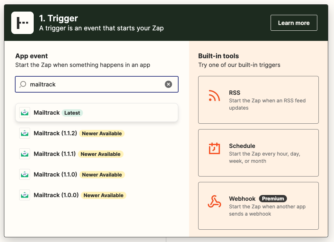Open the Learn more page
Image resolution: width=334 pixels, height=242 pixels.
point(294,22)
